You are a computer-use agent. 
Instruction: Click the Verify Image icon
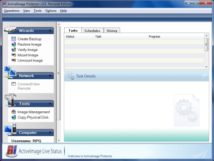point(13,50)
